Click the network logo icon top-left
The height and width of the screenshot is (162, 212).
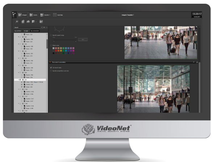click(14, 14)
